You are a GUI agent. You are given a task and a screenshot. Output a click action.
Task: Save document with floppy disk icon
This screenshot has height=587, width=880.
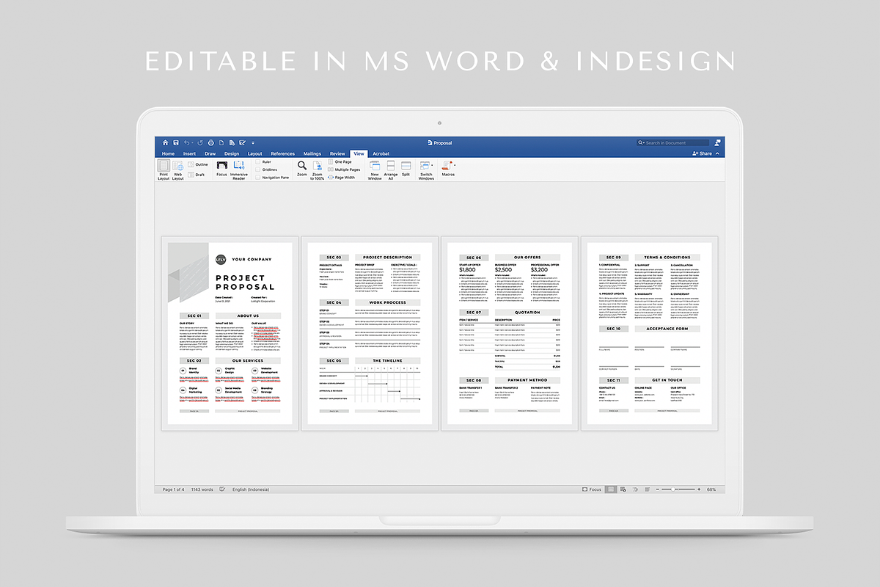[176, 143]
